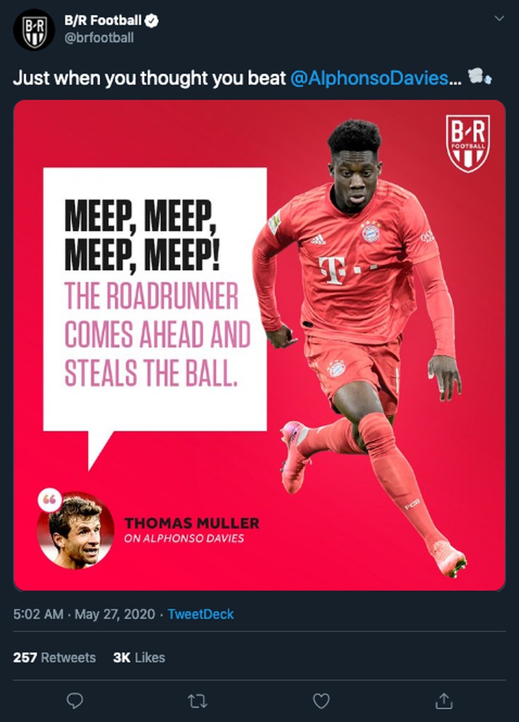
Task: Click the B/R Football profile avatar
Action: (34, 29)
